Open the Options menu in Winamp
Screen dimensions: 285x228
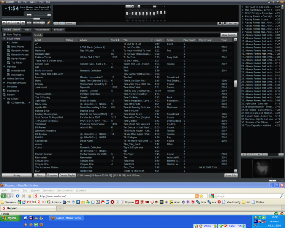tap(33, 2)
